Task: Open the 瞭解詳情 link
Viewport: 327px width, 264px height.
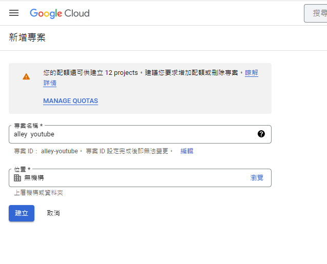Action: tap(252, 73)
